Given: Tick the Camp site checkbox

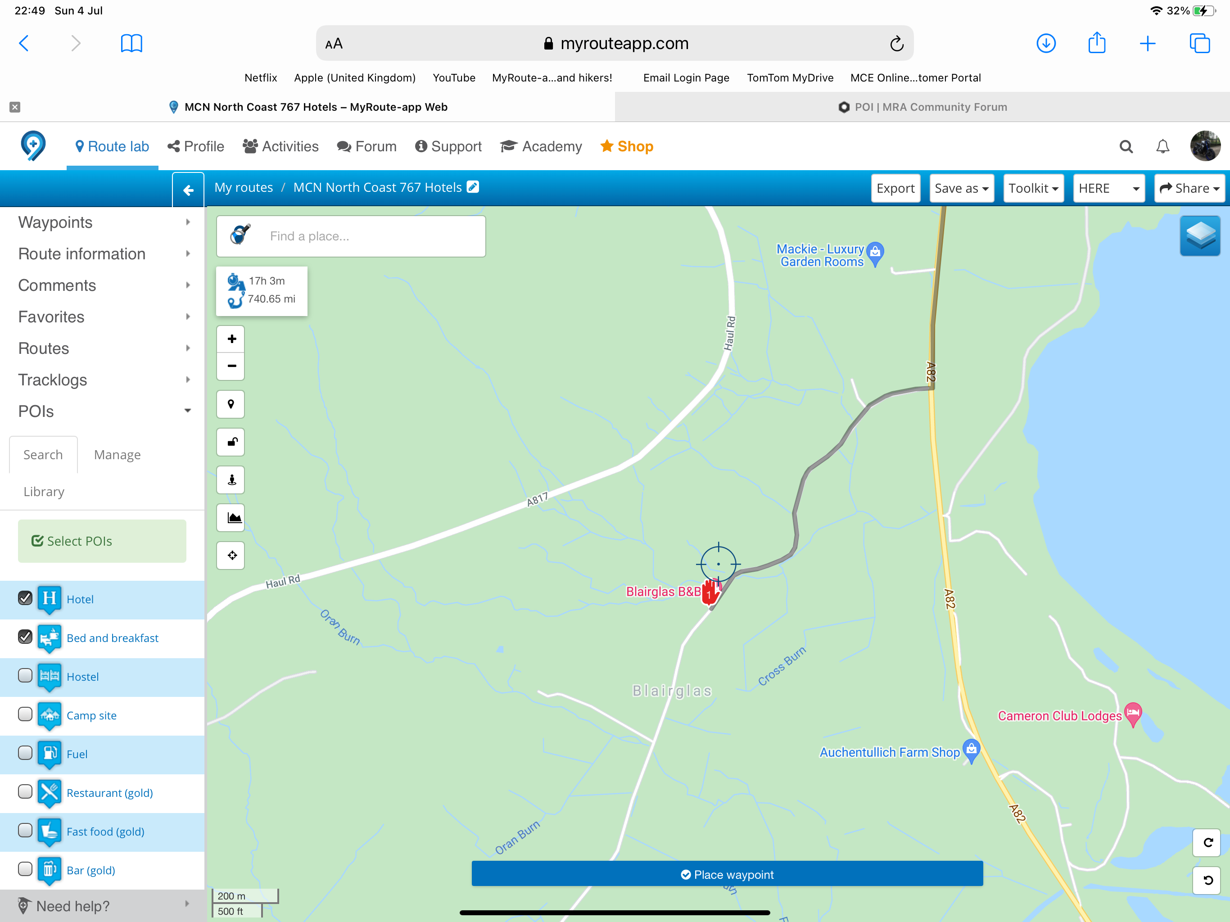Looking at the screenshot, I should (25, 714).
